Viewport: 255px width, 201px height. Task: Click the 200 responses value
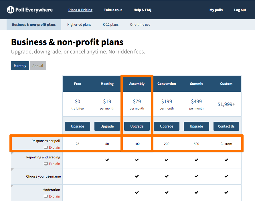(x=167, y=144)
